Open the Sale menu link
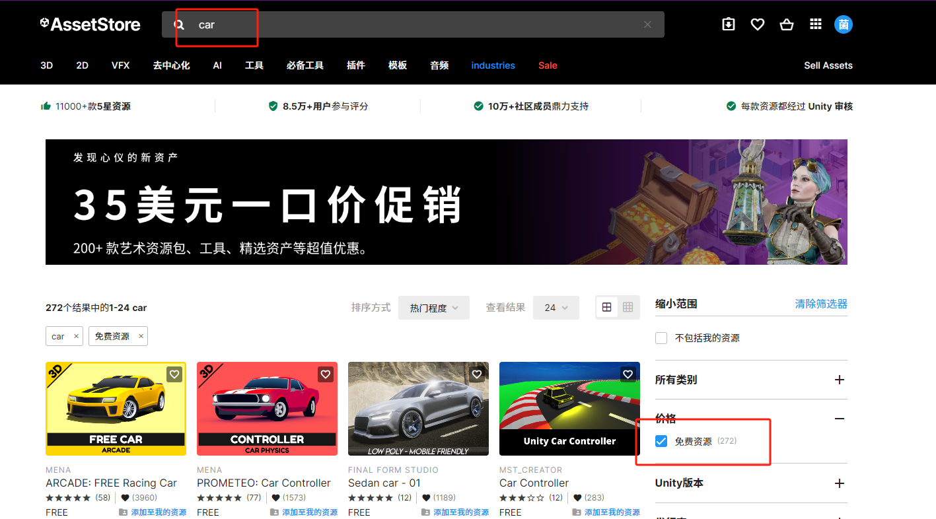This screenshot has width=936, height=519. point(548,65)
